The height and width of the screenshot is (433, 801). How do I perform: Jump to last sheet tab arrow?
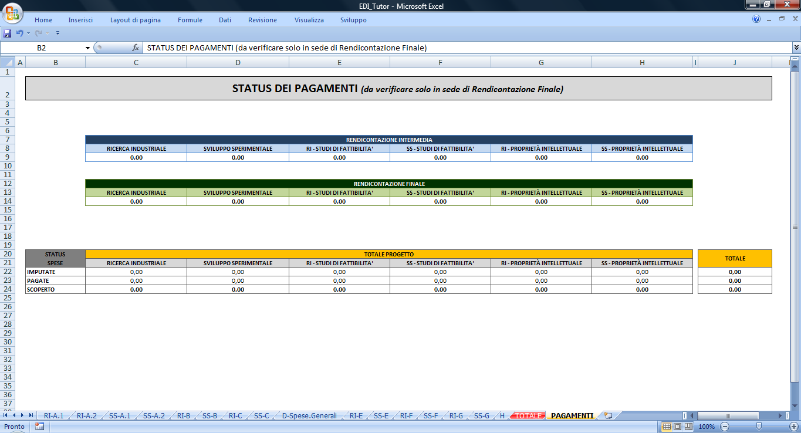coord(31,415)
